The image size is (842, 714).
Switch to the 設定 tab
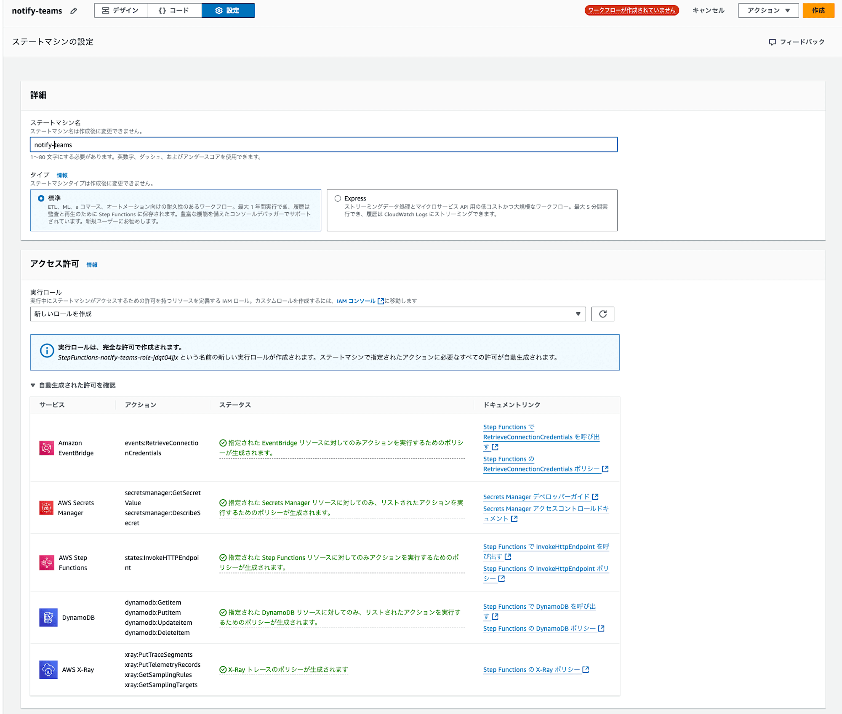tap(228, 11)
